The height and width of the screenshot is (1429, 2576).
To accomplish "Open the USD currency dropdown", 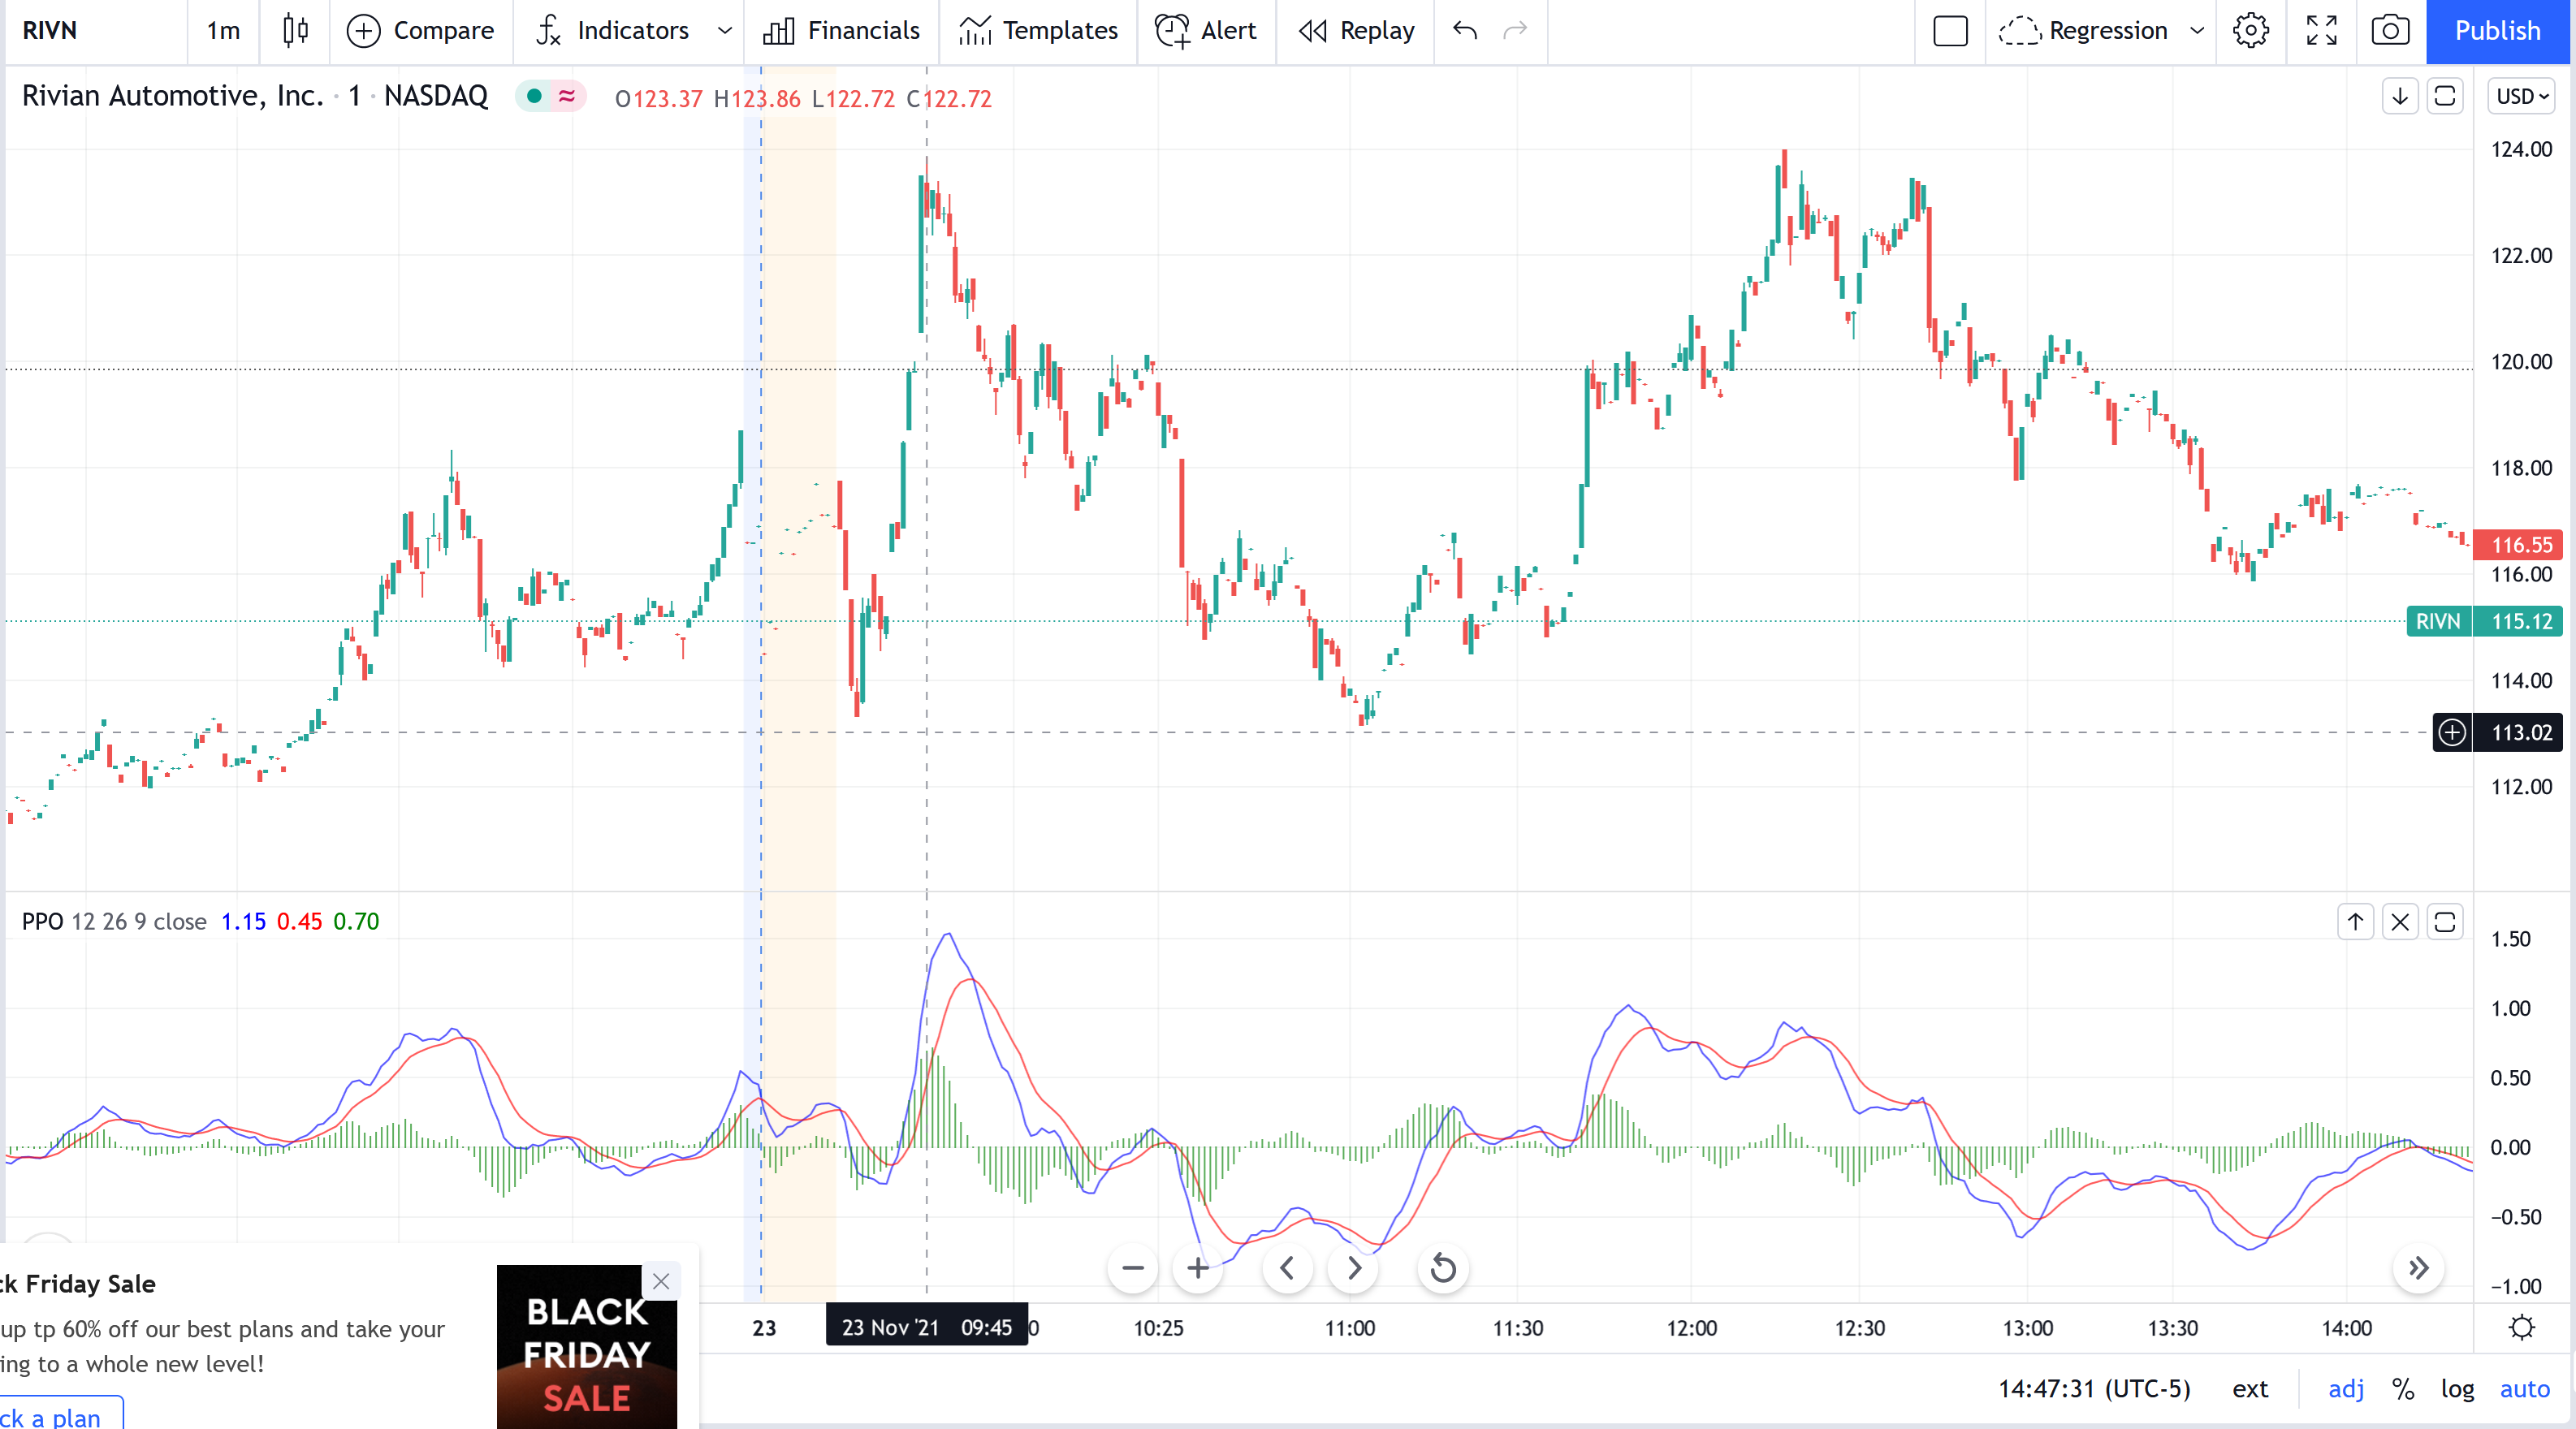I will tap(2521, 97).
